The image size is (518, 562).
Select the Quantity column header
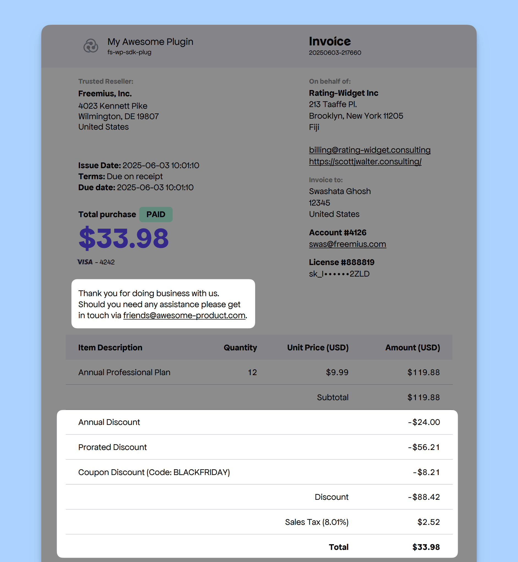pyautogui.click(x=240, y=348)
